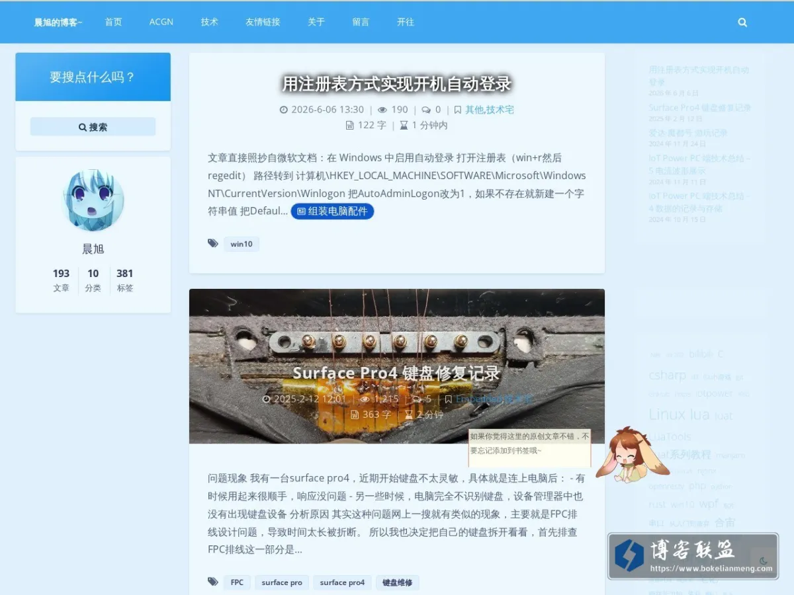View the 10 分类 count
Screen dimensions: 794x595
click(93, 280)
